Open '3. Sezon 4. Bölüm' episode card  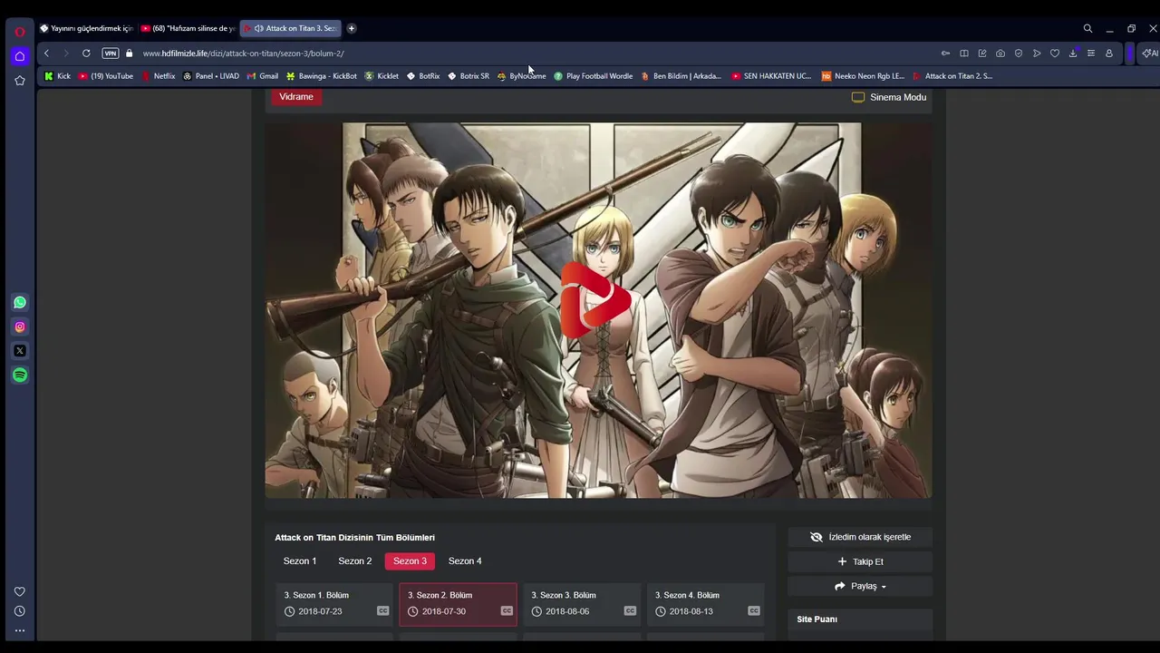point(706,604)
